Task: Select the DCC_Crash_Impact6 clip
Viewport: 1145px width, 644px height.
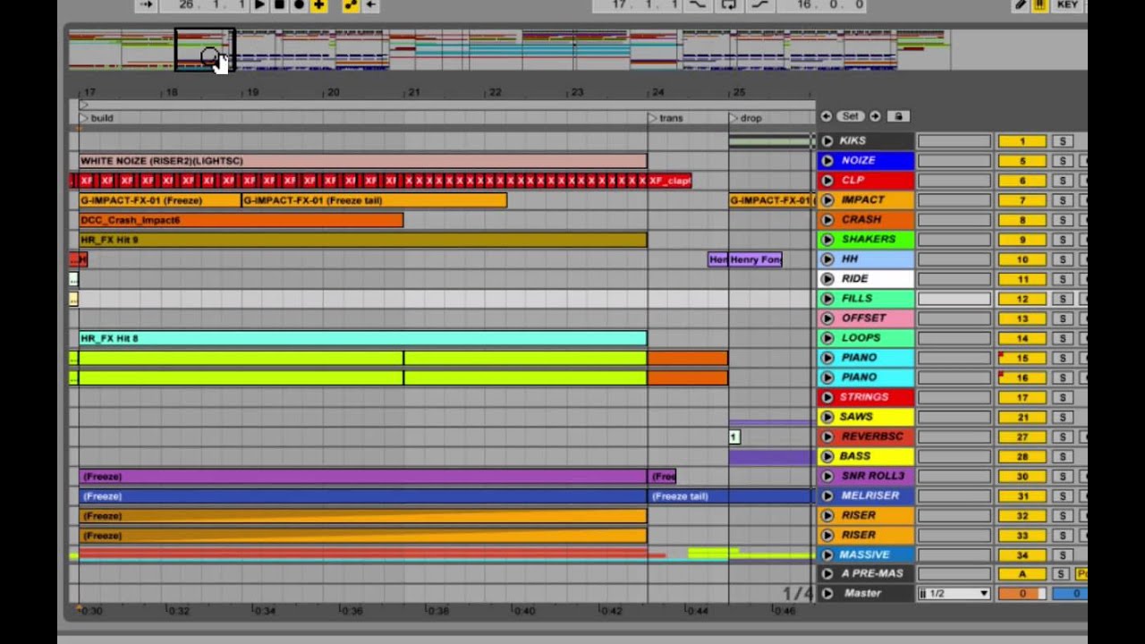Action: (x=241, y=220)
